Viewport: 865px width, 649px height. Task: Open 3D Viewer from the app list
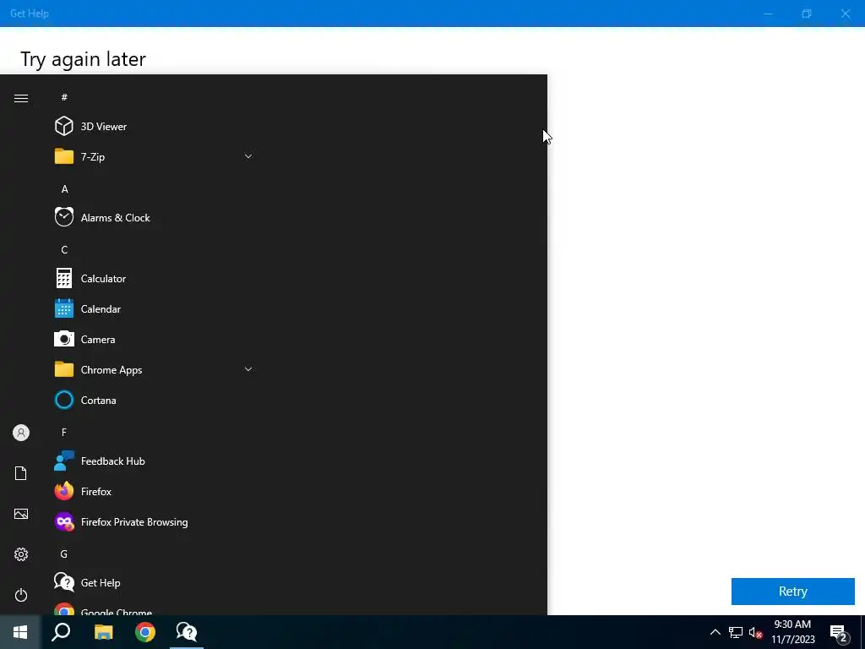[155, 127]
